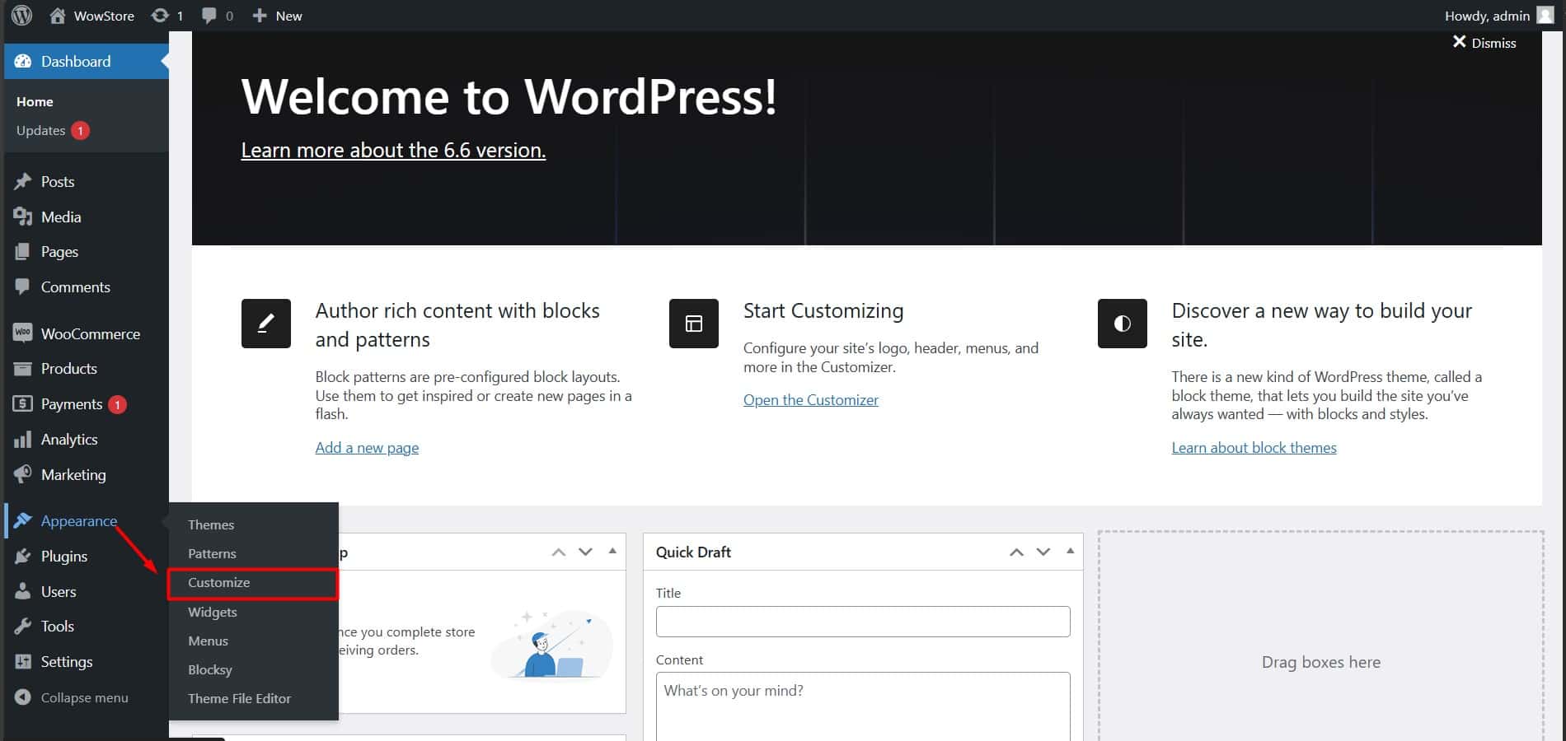Image resolution: width=1566 pixels, height=741 pixels.
Task: Click the Products archive icon
Action: pyautogui.click(x=23, y=369)
